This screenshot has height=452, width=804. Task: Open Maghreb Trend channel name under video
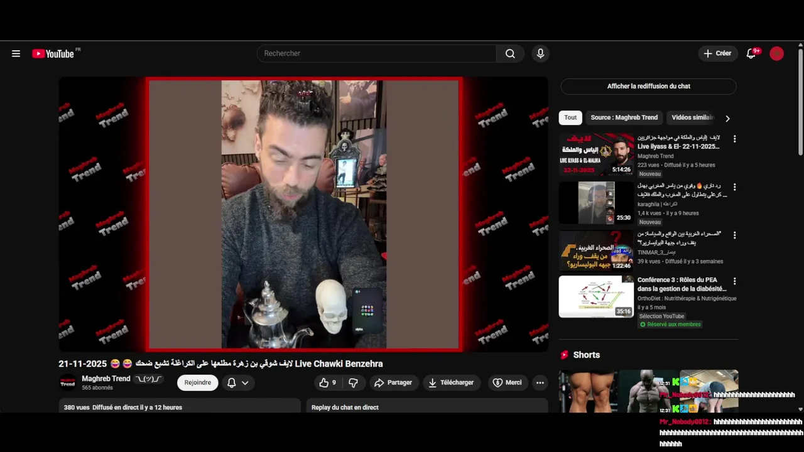point(106,379)
